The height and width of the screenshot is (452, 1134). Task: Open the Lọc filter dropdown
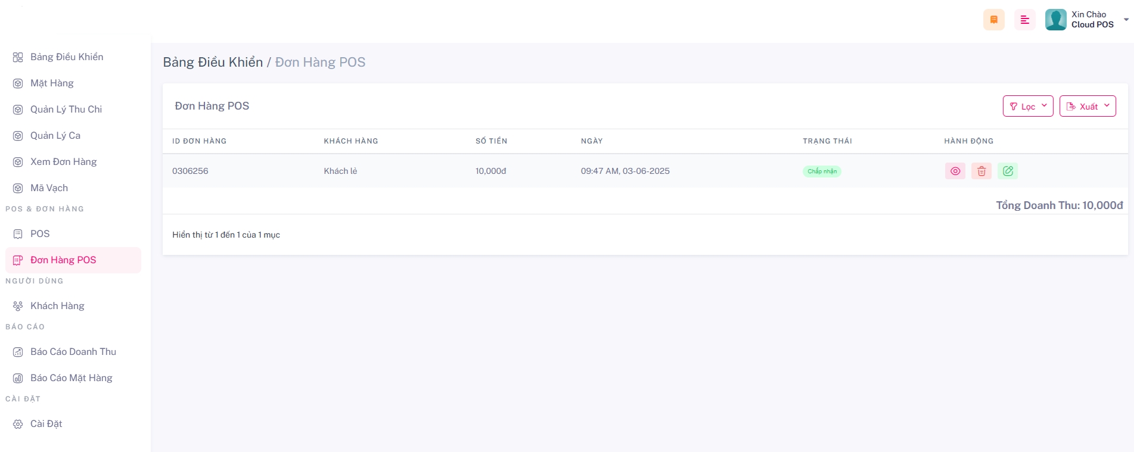pos(1028,106)
